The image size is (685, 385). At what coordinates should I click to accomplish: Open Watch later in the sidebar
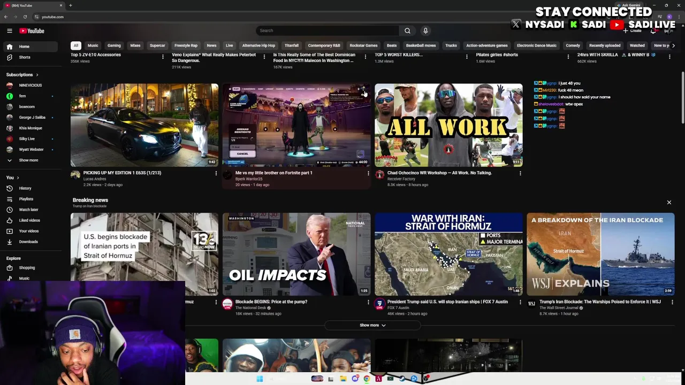29,210
